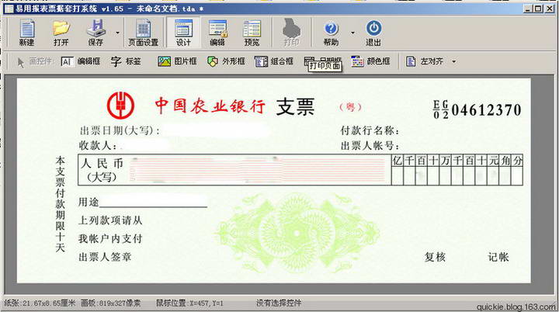Switch to 编辑 edit mode
The height and width of the screenshot is (312, 559).
tap(217, 33)
